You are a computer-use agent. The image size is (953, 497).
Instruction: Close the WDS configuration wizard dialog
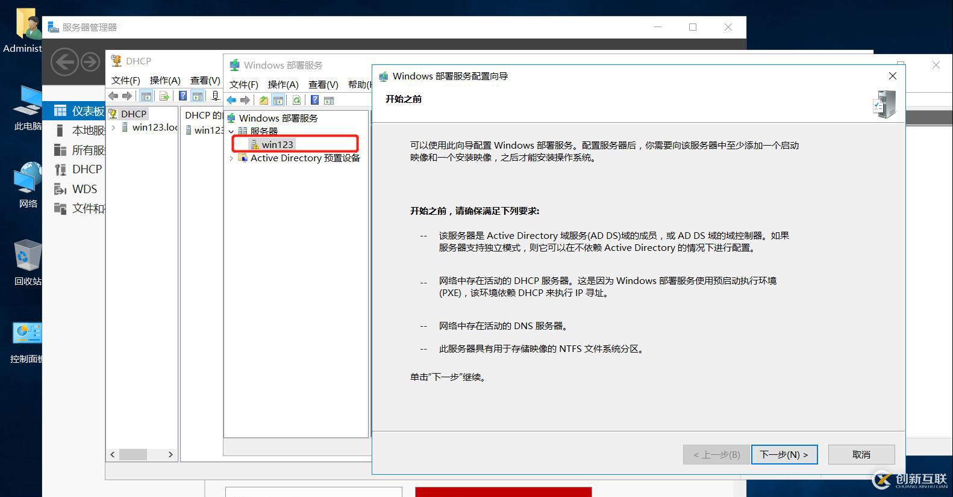(893, 76)
